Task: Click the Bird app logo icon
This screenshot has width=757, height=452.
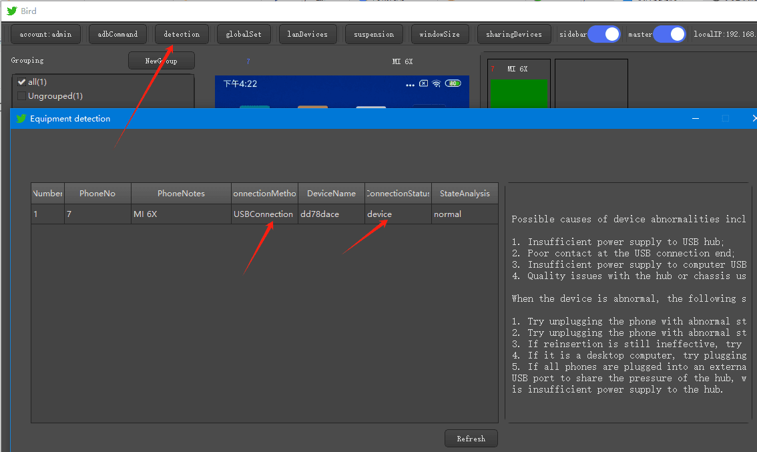Action: (x=11, y=11)
